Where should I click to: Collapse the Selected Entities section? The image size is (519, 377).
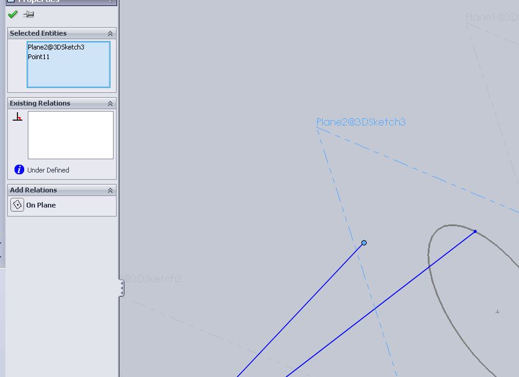[110, 33]
